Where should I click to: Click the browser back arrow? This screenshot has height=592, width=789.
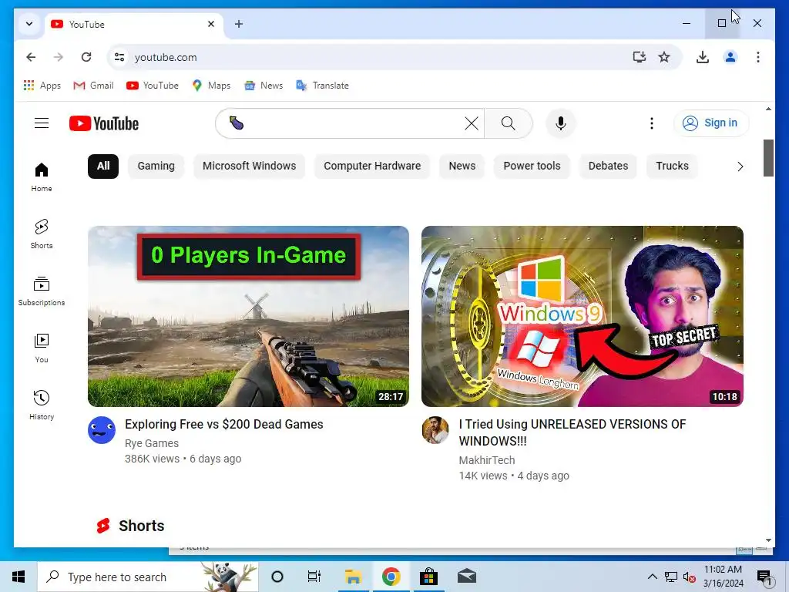click(31, 57)
